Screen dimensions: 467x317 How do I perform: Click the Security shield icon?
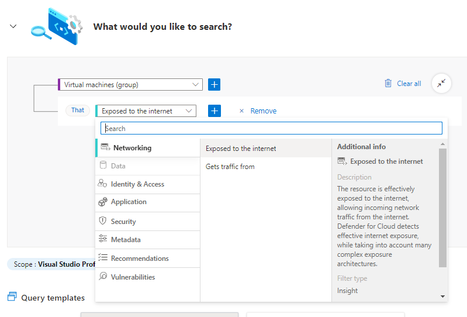(103, 222)
